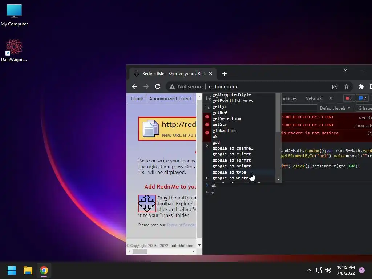Click the Not secure warning icon
The width and height of the screenshot is (372, 279).
click(x=172, y=86)
